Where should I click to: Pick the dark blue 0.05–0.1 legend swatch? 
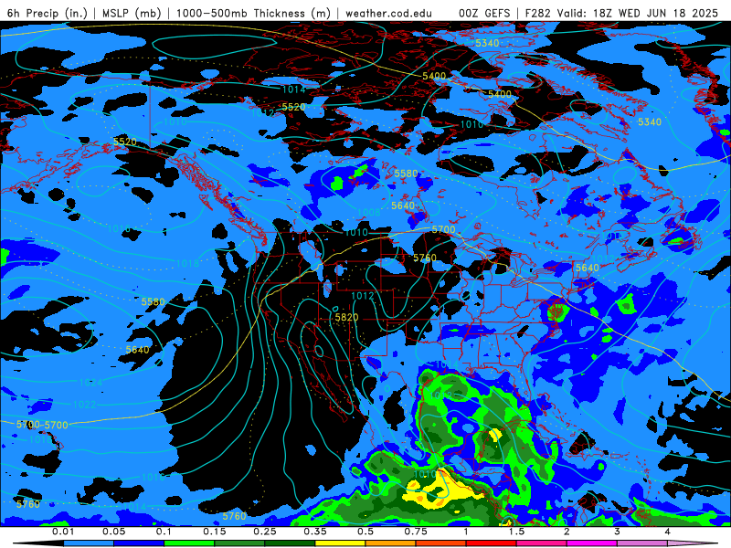[x=139, y=543]
